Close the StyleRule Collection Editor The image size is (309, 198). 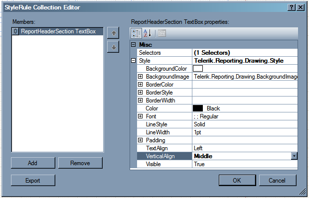pyautogui.click(x=301, y=7)
